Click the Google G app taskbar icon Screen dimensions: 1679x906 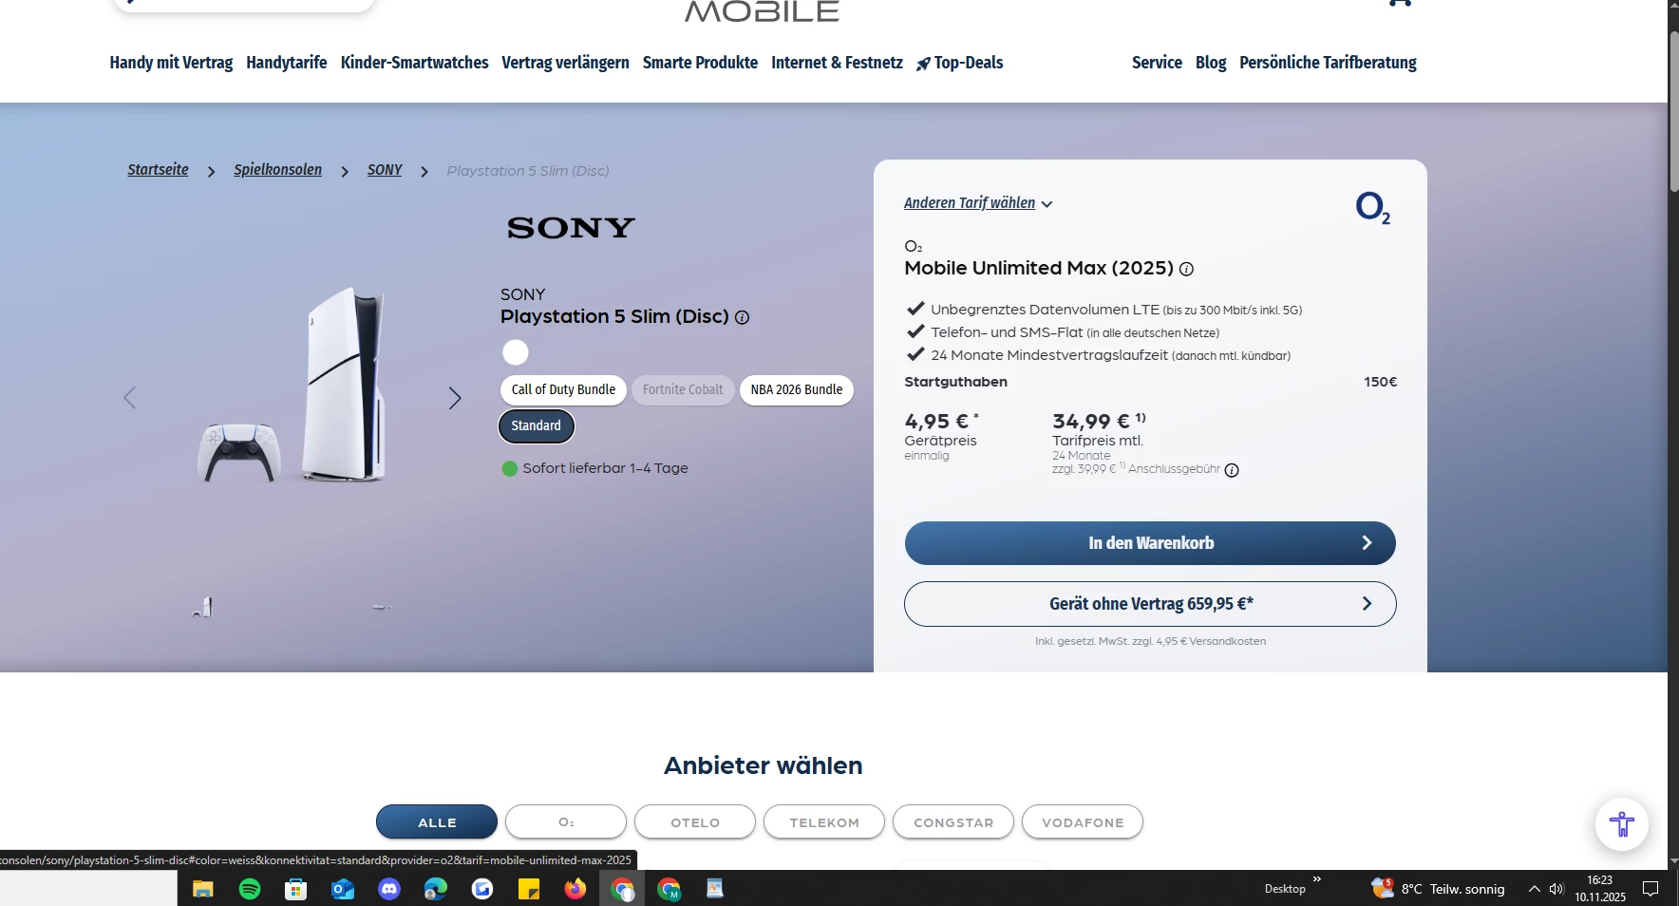click(x=482, y=889)
